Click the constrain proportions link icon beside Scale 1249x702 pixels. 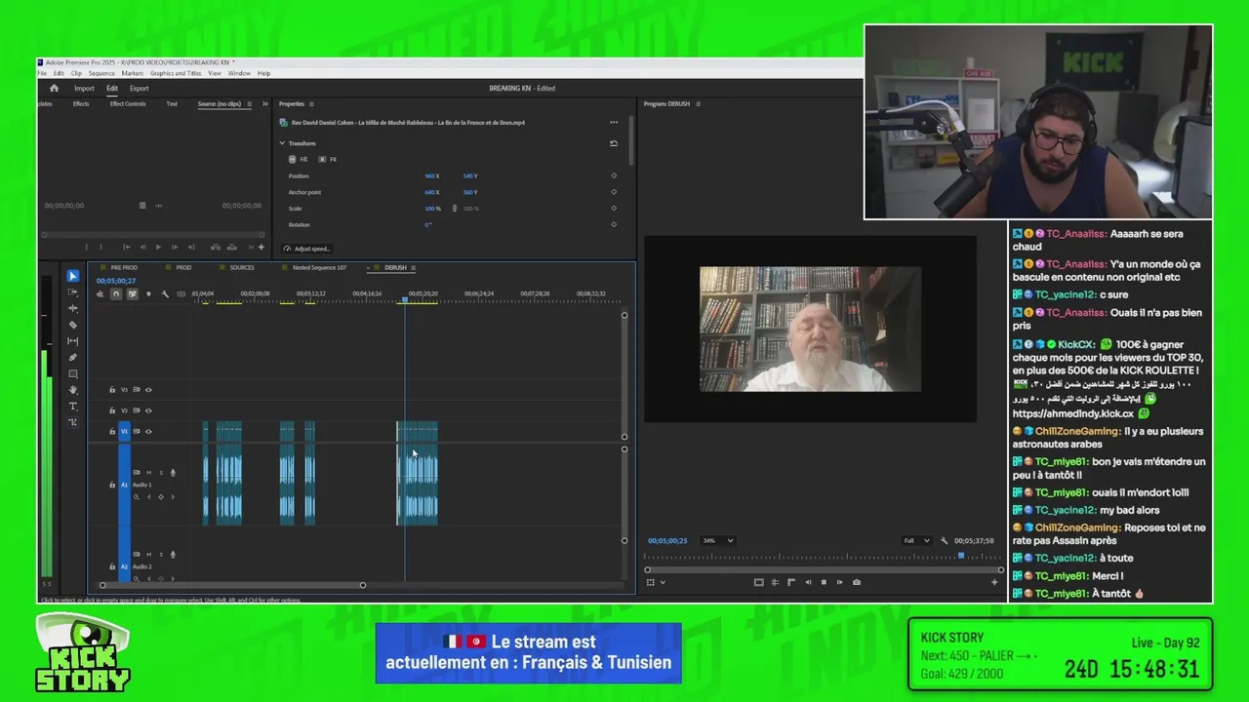(x=455, y=209)
